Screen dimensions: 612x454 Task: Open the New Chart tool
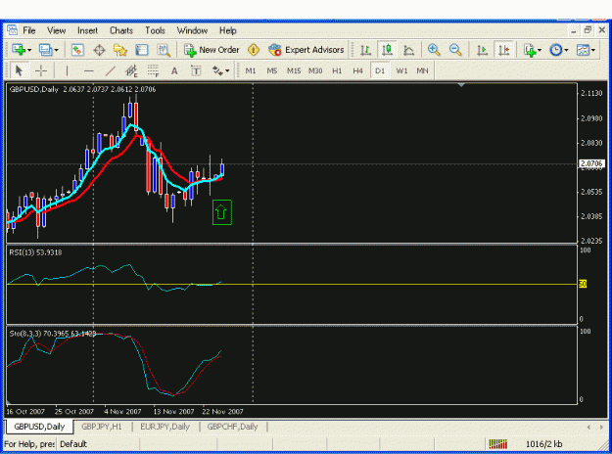[x=18, y=50]
